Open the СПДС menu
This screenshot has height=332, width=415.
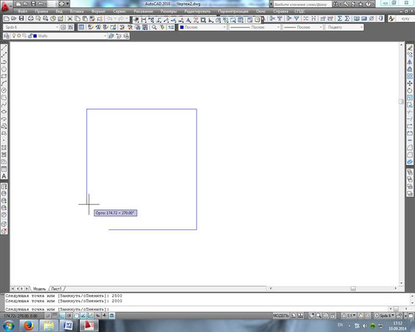(x=299, y=12)
